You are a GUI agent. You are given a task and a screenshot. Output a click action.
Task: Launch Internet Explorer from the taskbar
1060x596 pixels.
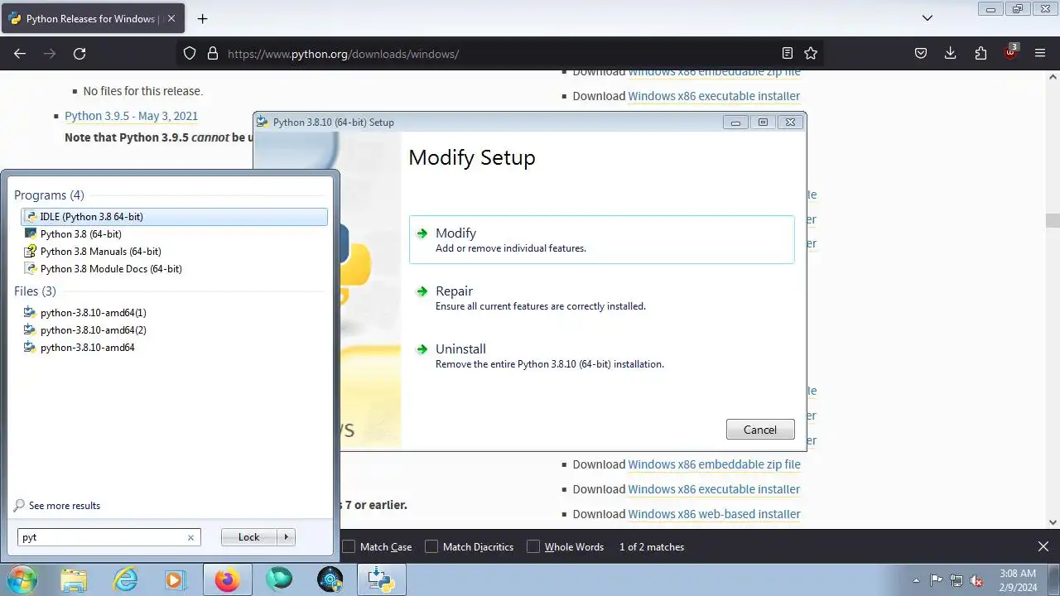tap(125, 579)
